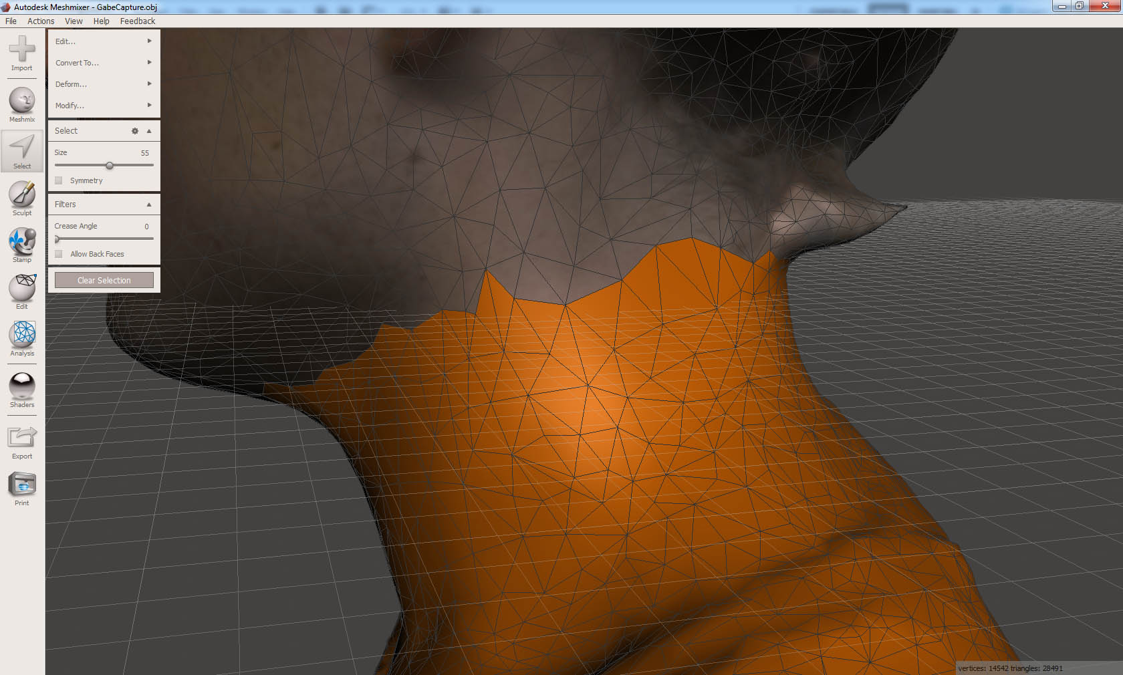Restore down the Meshmixer window

tap(1080, 6)
